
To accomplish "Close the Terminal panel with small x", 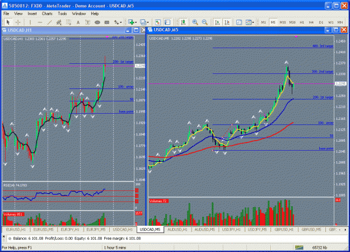I will click(3, 236).
